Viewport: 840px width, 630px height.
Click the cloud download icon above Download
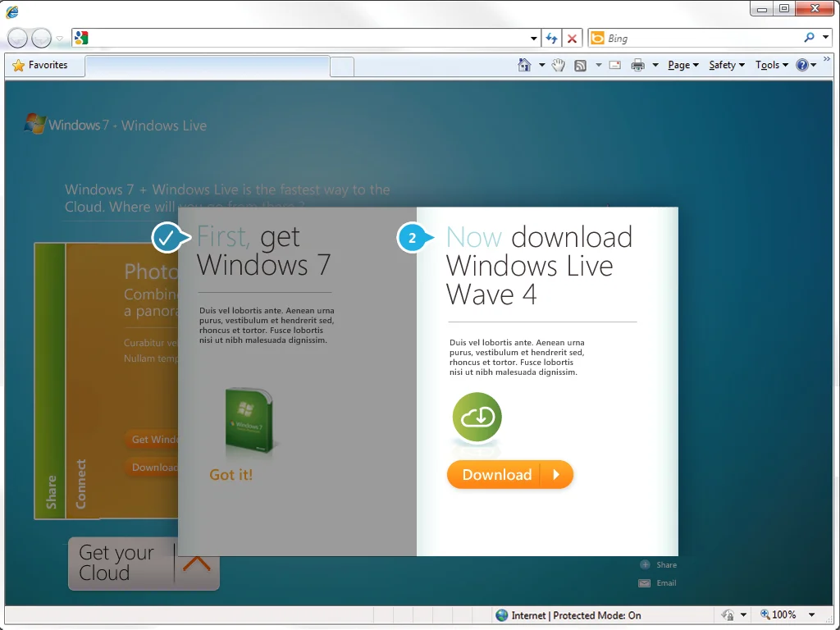(x=476, y=418)
